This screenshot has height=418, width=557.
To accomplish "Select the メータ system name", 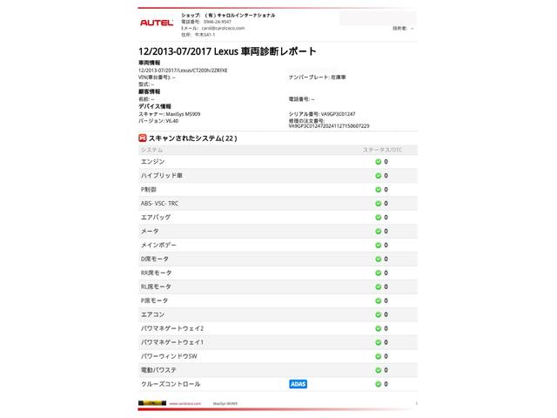I will [150, 231].
